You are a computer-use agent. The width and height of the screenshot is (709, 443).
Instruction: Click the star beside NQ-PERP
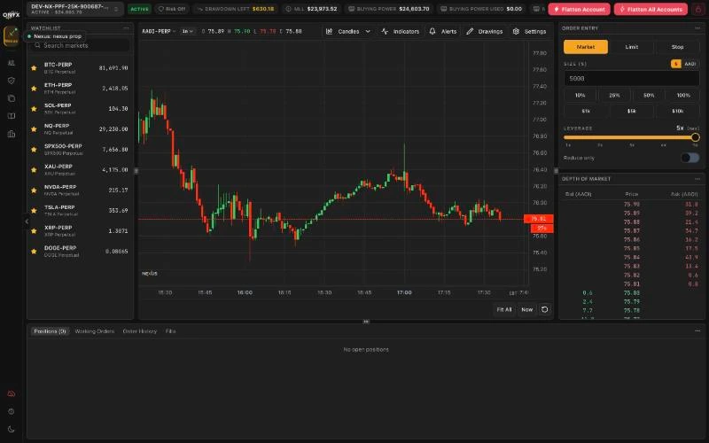tap(34, 128)
